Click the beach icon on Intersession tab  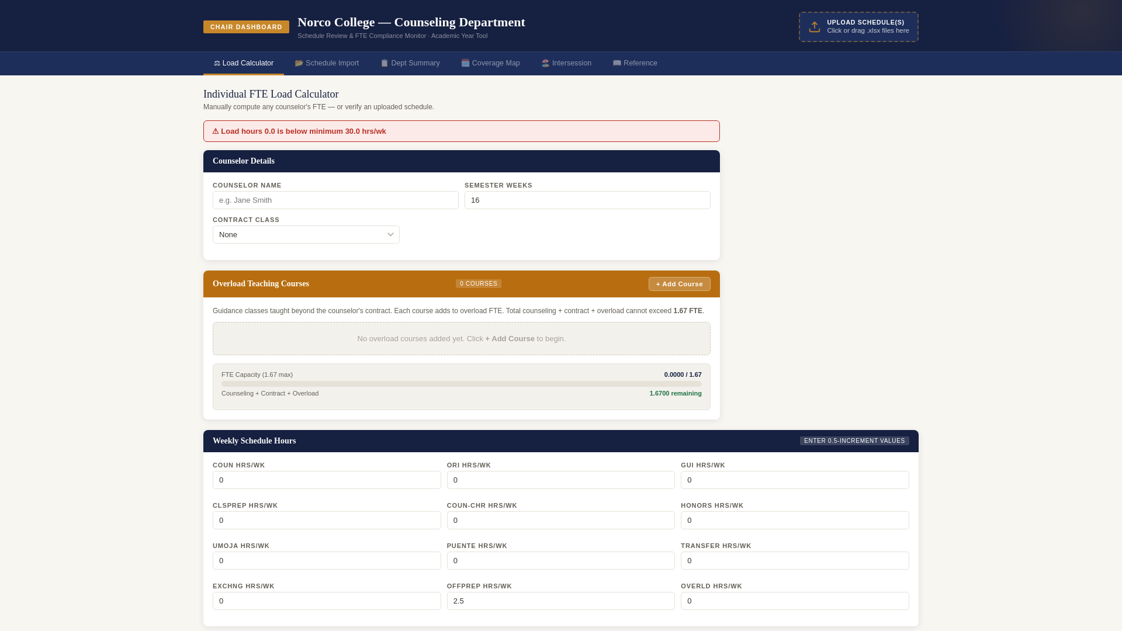545,63
